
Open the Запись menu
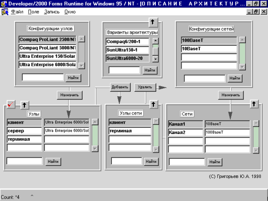tap(52, 12)
